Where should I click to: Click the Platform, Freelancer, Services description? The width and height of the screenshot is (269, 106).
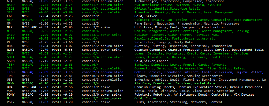click(x=175, y=83)
